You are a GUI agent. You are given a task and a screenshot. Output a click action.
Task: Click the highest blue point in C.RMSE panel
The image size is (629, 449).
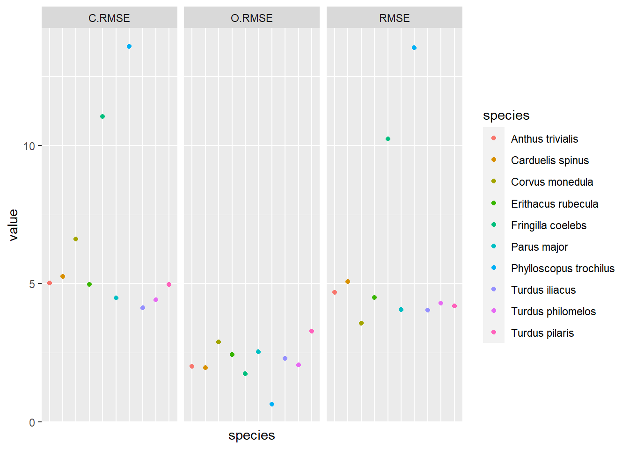point(129,46)
